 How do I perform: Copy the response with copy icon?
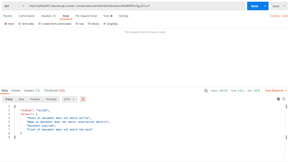tap(278, 99)
